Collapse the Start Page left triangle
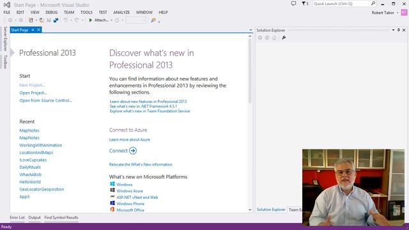Screen dimensions: 409x230 click(12, 52)
